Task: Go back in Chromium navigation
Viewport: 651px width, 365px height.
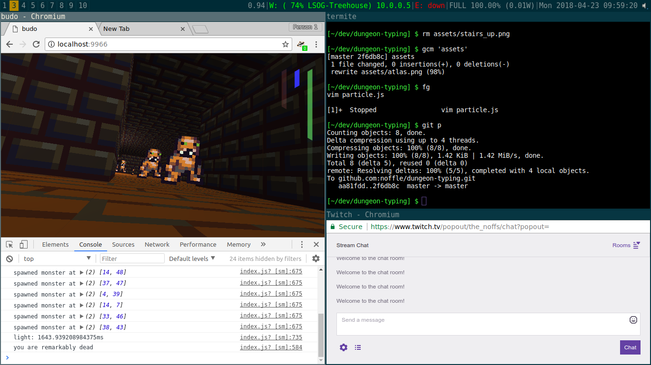Action: tap(10, 44)
